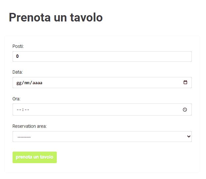Select the hours segment in Ora field
Image resolution: width=206 pixels, height=179 pixels.
pos(19,110)
